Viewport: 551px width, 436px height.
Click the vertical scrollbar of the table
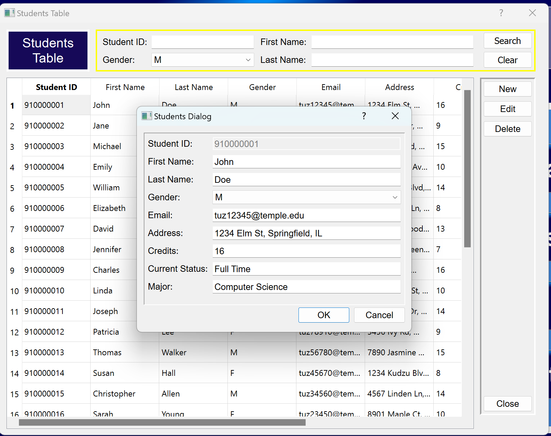click(x=467, y=168)
